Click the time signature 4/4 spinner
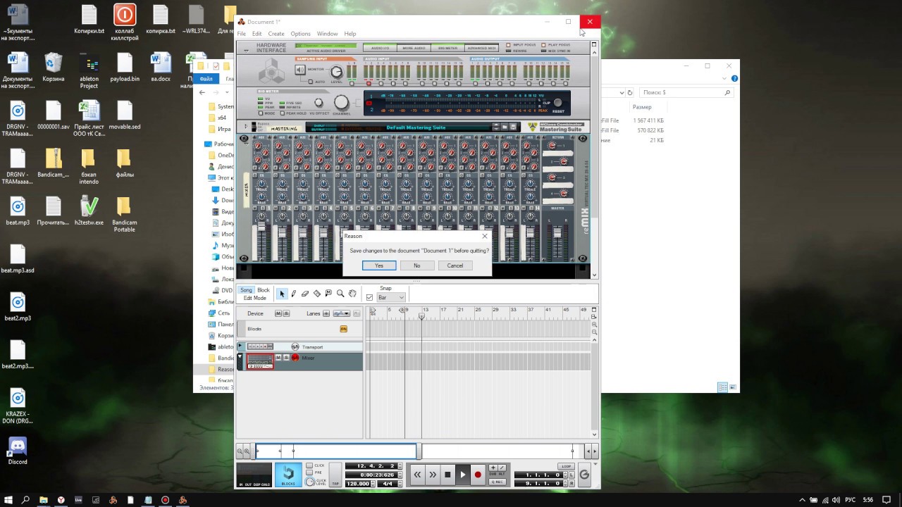The image size is (902, 507). (399, 484)
